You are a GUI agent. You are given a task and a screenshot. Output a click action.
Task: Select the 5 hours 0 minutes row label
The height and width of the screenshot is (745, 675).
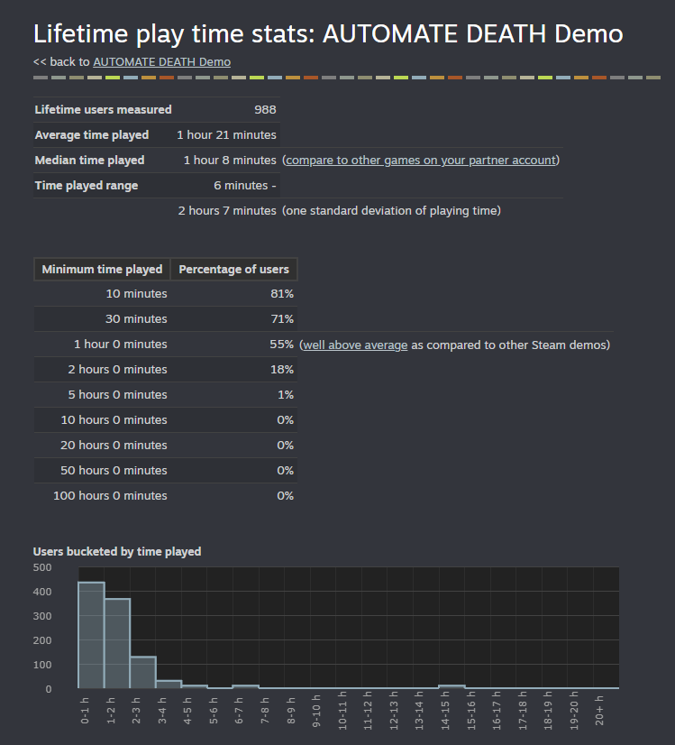(117, 394)
